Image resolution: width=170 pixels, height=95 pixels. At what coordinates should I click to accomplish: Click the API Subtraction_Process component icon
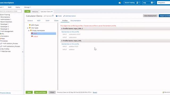tap(1, 46)
